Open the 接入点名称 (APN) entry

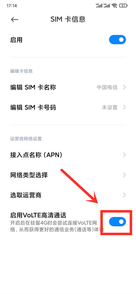coord(68,155)
